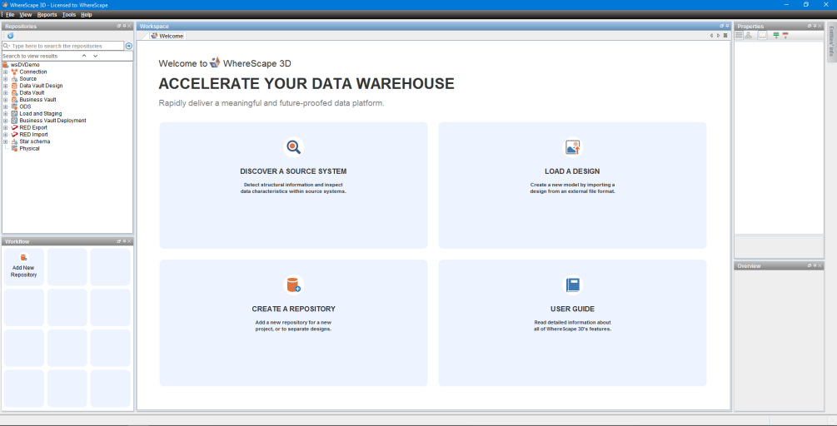Image resolution: width=837 pixels, height=426 pixels.
Task: Pin the Workflow panel
Action: click(124, 241)
